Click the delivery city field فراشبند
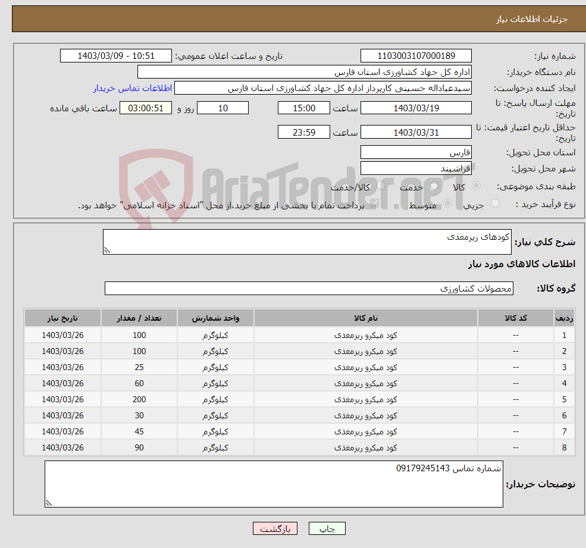 tap(416, 168)
